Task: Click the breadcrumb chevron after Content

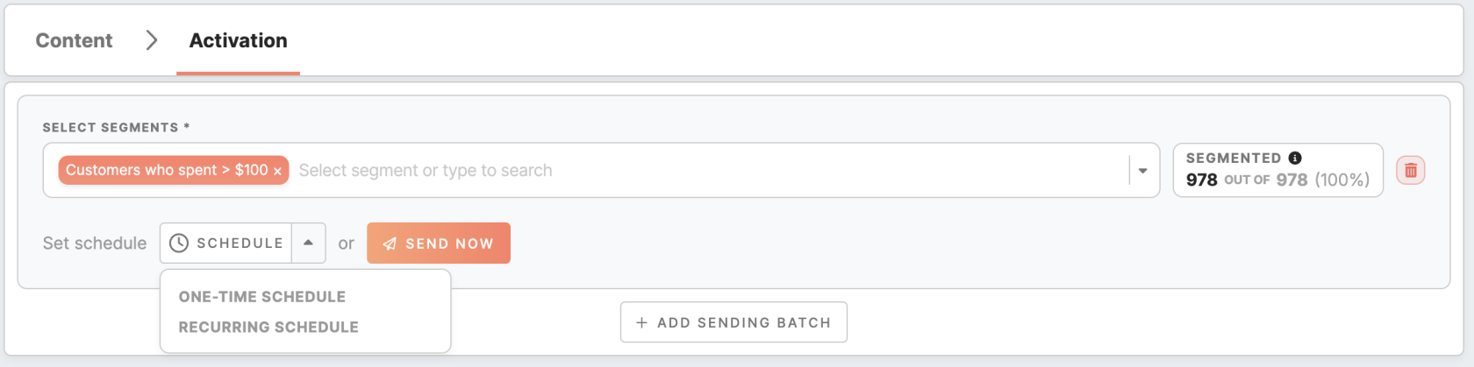Action: (152, 40)
